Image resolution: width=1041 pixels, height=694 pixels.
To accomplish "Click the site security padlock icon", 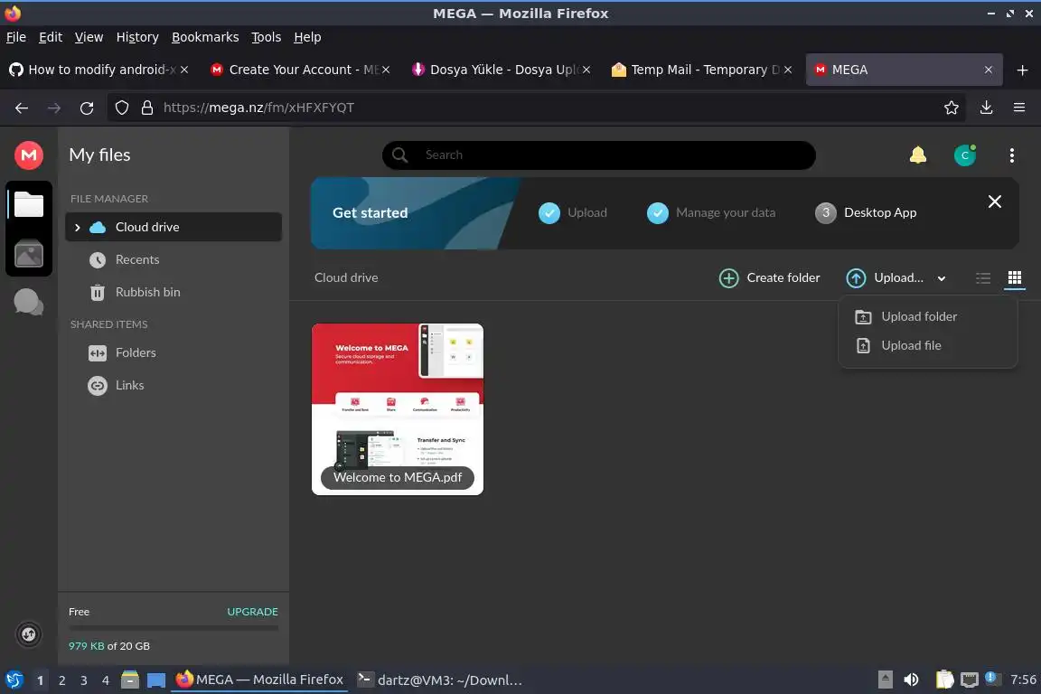I will click(146, 108).
